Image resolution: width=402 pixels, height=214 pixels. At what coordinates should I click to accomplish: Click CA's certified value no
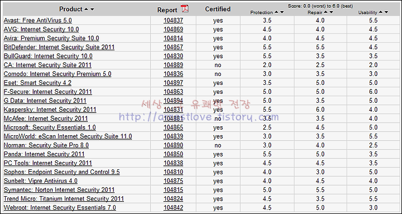point(218,65)
